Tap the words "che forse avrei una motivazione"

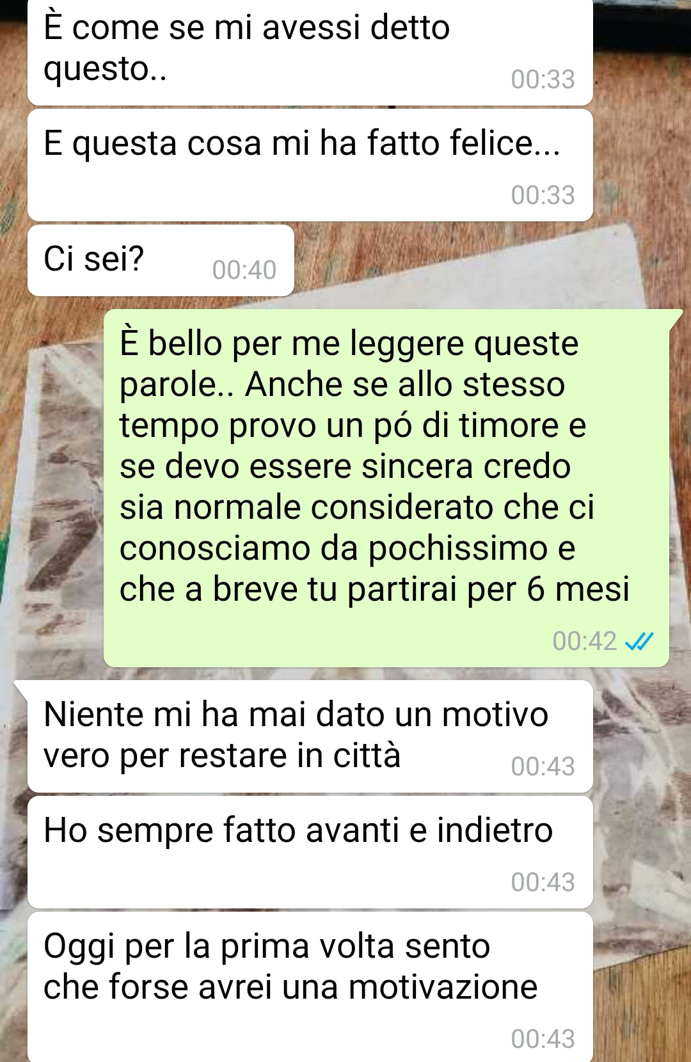pyautogui.click(x=290, y=987)
